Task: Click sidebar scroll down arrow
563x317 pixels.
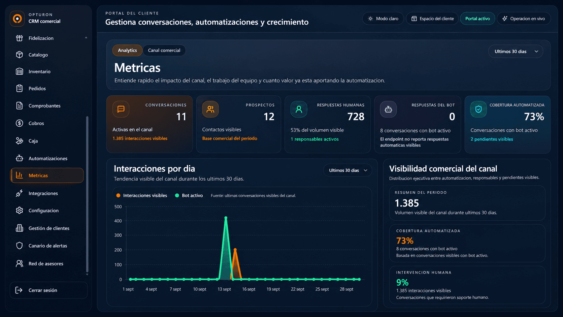Action: pyautogui.click(x=87, y=275)
